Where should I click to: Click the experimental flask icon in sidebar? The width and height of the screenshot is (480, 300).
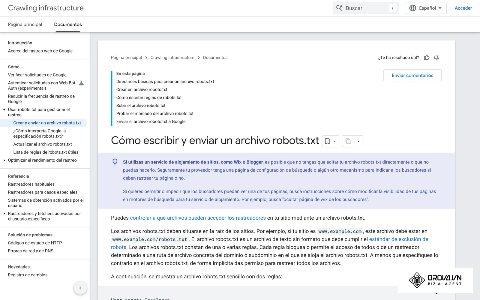(x=81, y=83)
